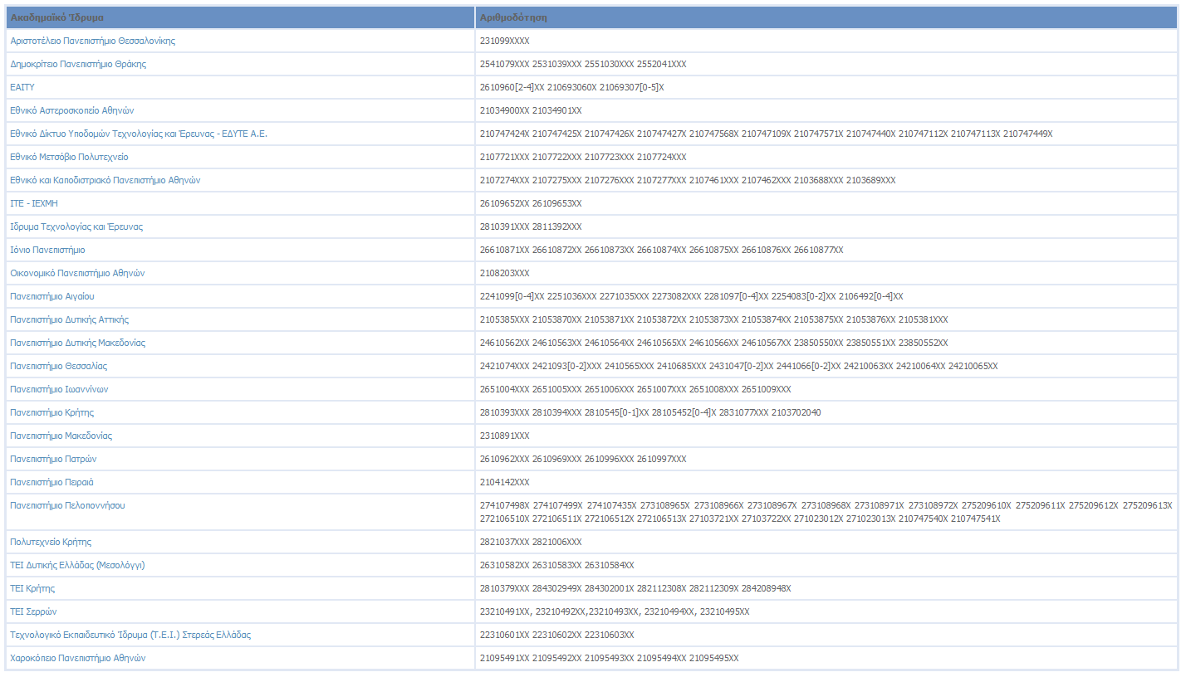Select cell starting with 26310582XX
The image size is (1186, 677).
[x=826, y=565]
